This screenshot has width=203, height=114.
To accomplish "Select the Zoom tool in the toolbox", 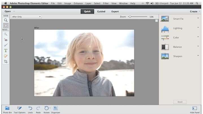I will pyautogui.click(x=6, y=20).
